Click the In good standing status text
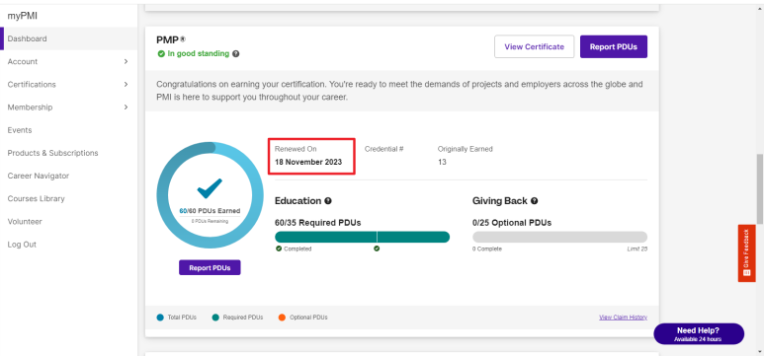Viewport: 764px width, 356px height. tap(199, 54)
